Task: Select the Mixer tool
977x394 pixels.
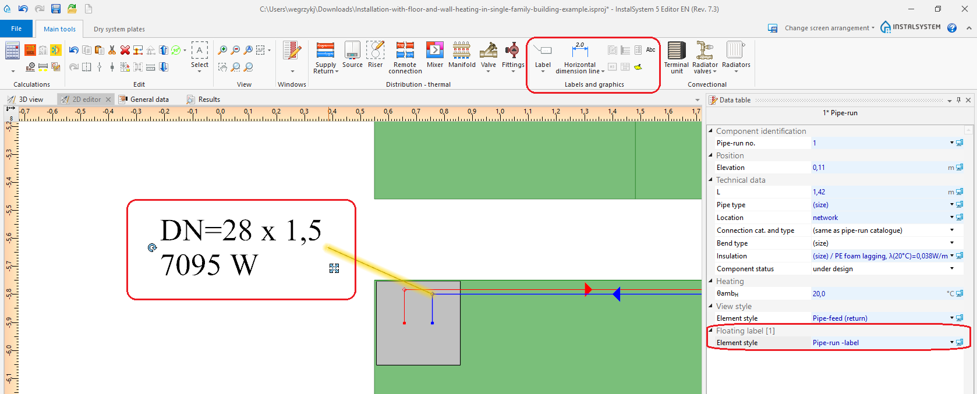Action: 435,55
